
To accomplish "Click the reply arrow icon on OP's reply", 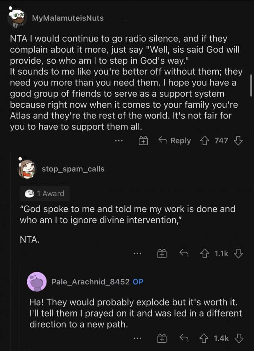I will click(183, 338).
